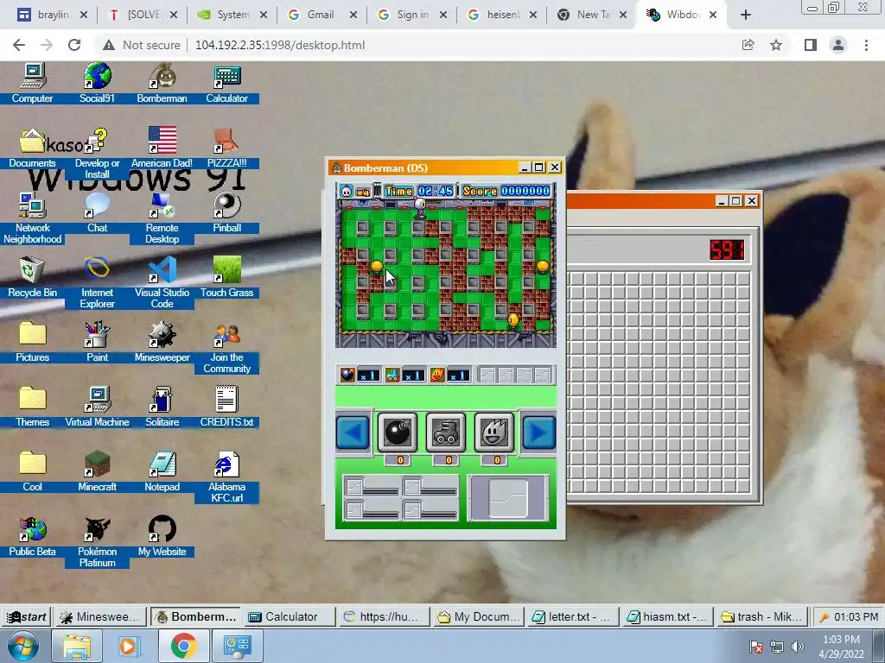The height and width of the screenshot is (663, 885).
Task: Switch to My Documents taskbar item
Action: pos(478,616)
